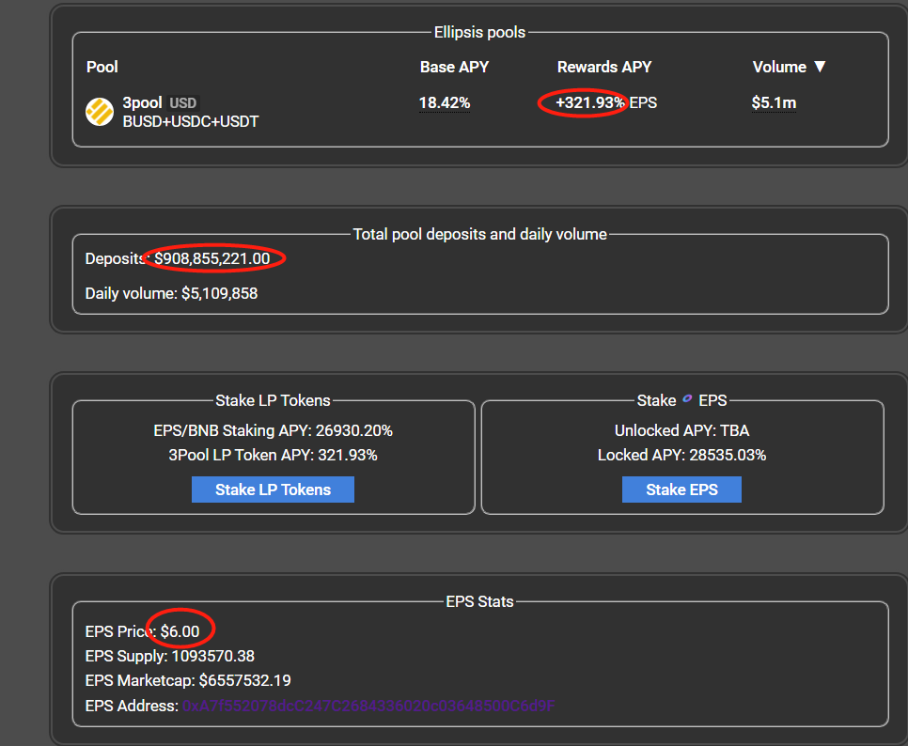The width and height of the screenshot is (908, 746).
Task: Click the 18.42% base APY value
Action: [x=445, y=102]
